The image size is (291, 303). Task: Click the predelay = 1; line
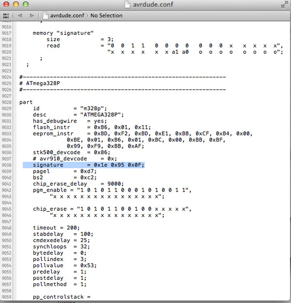60,272
